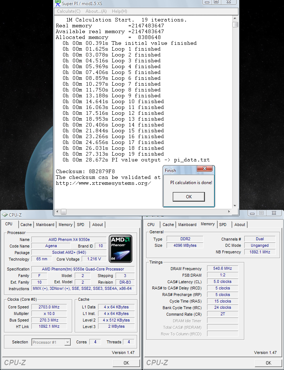
Task: Click the DC Mode value Unganged
Action: coord(260,245)
